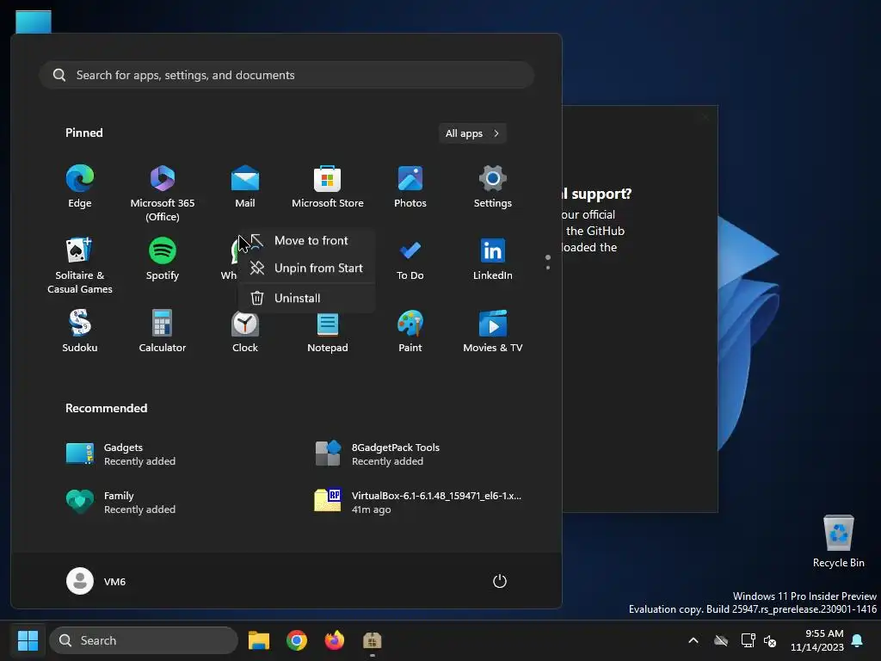Open recommended Family app

[120, 503]
